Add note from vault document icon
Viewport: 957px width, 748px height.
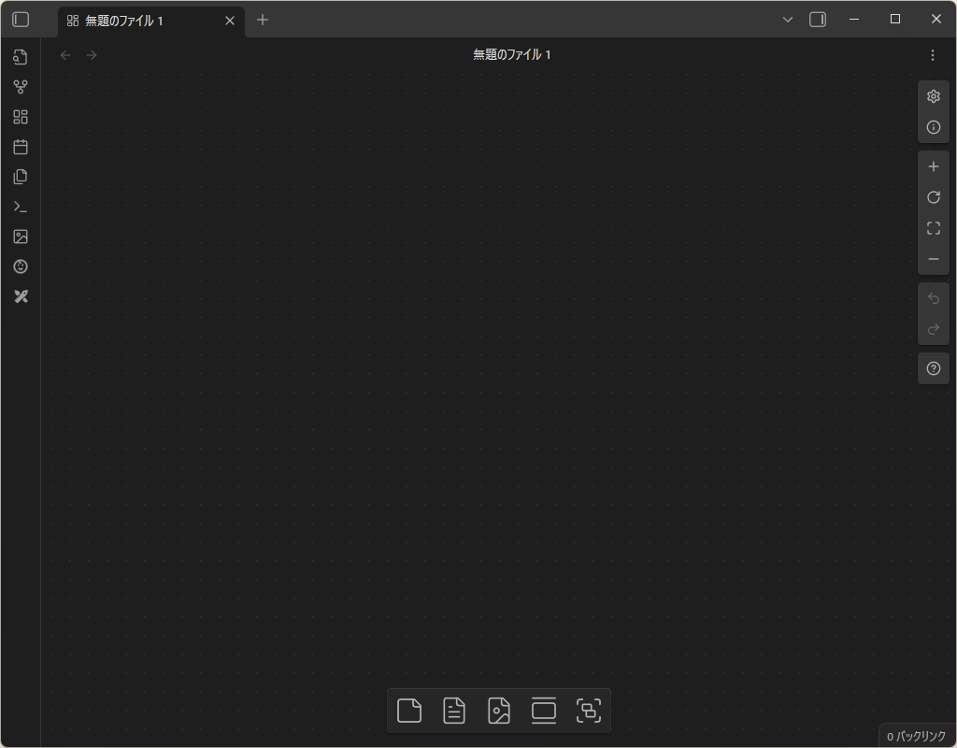[454, 711]
